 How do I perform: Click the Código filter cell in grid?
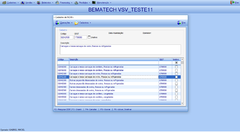(63, 63)
